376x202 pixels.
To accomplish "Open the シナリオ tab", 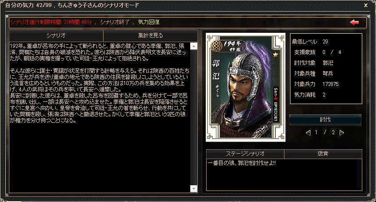I will click(x=56, y=35).
